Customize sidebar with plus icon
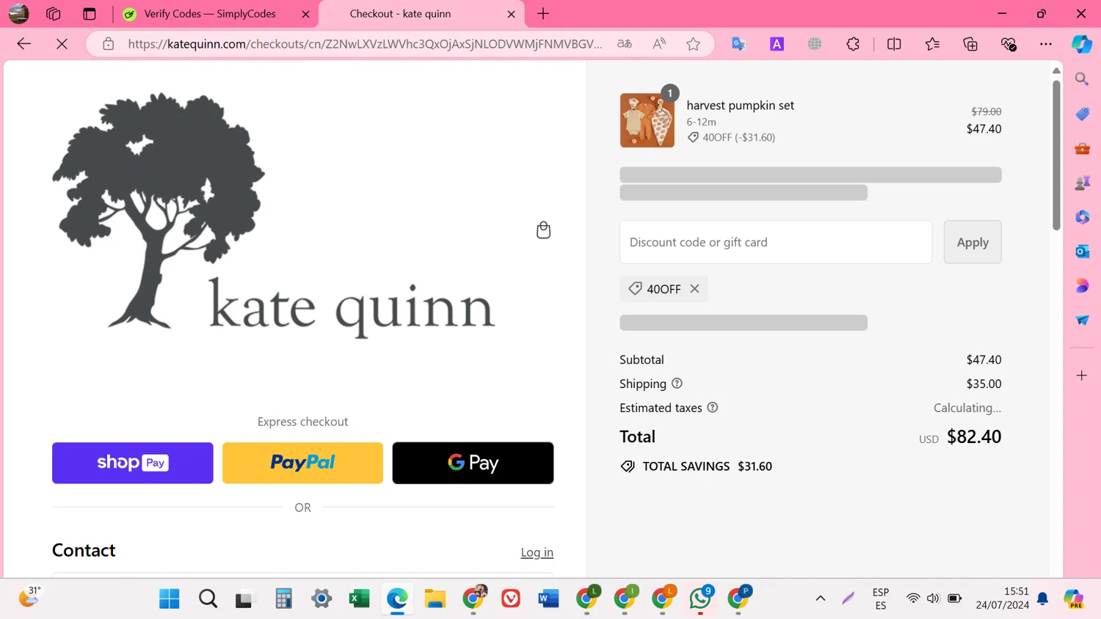This screenshot has width=1101, height=619. click(x=1082, y=376)
